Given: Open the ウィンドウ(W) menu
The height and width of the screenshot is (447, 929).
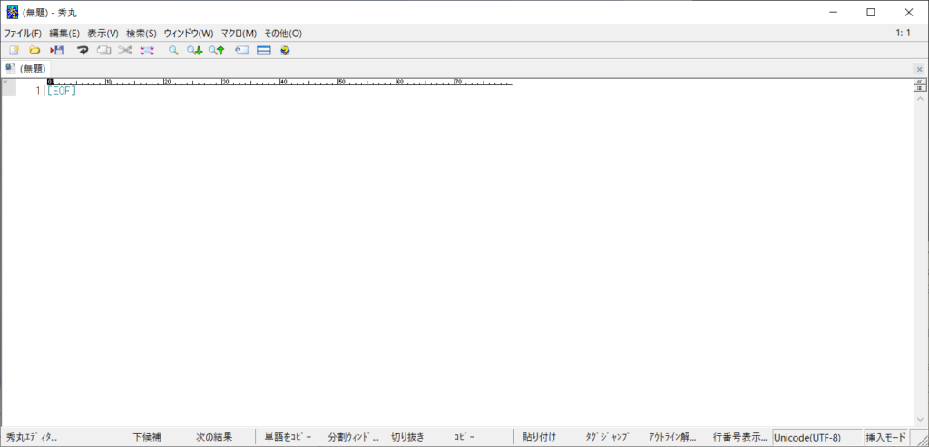Looking at the screenshot, I should click(x=189, y=34).
